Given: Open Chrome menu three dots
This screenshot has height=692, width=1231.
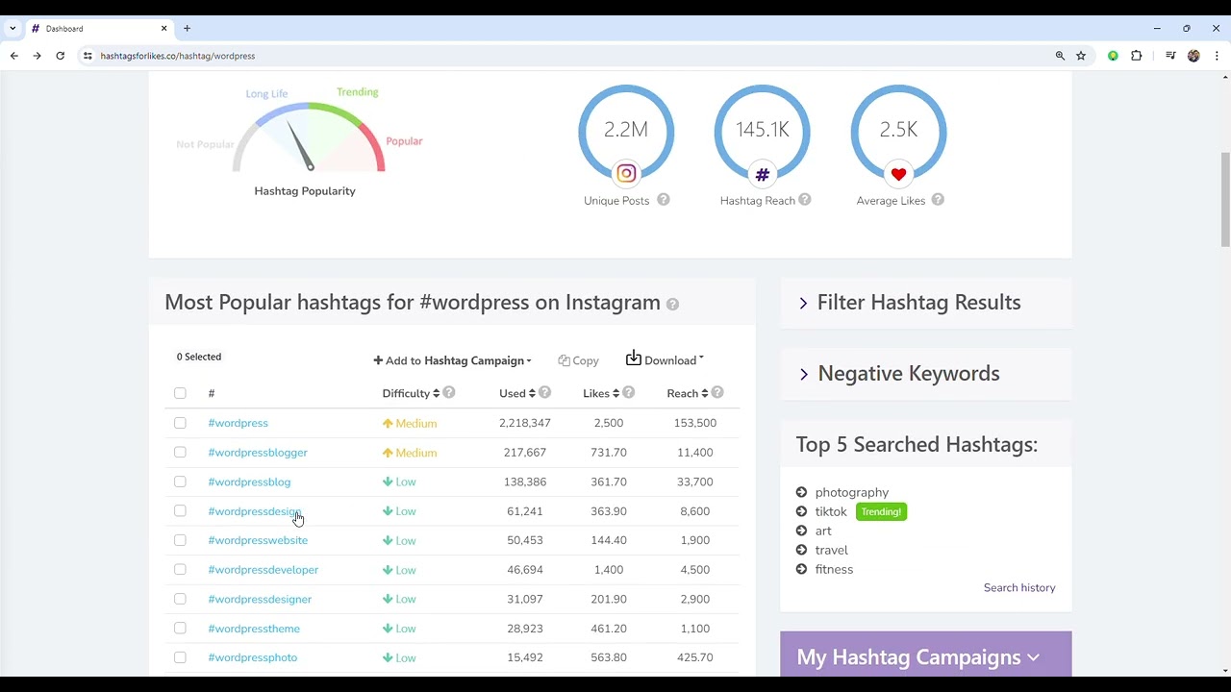Looking at the screenshot, I should [x=1217, y=56].
